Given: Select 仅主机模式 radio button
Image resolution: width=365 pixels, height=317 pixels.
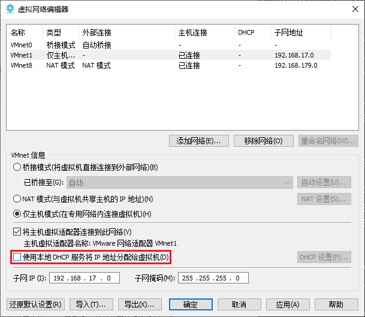Looking at the screenshot, I should coord(17,214).
